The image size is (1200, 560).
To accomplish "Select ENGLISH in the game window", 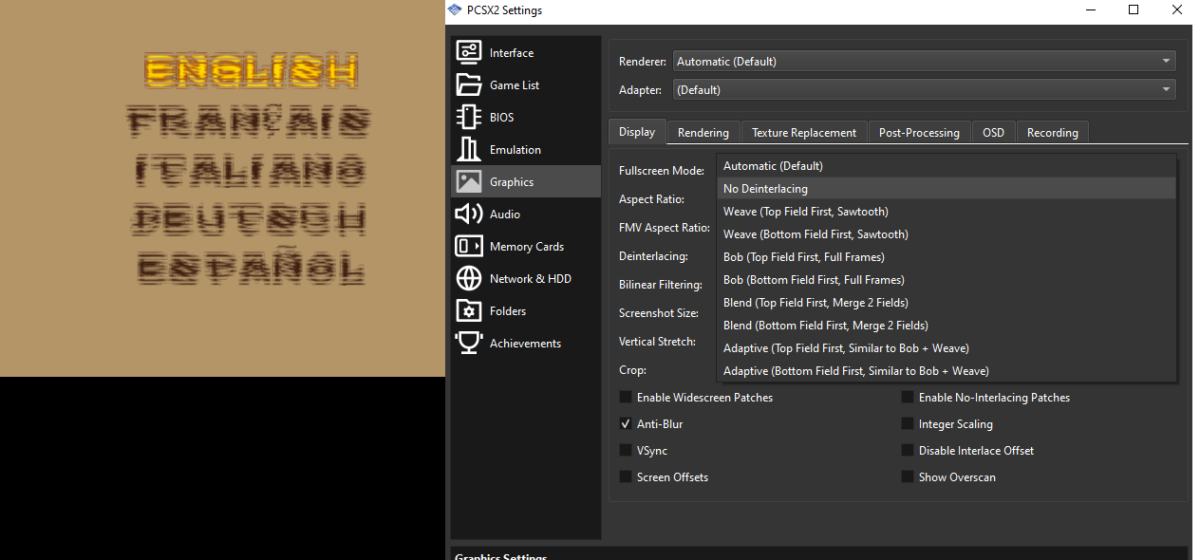I will [x=252, y=69].
